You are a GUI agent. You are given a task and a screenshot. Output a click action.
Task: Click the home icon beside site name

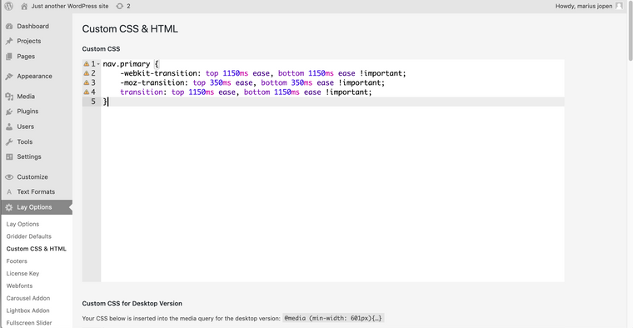point(24,6)
